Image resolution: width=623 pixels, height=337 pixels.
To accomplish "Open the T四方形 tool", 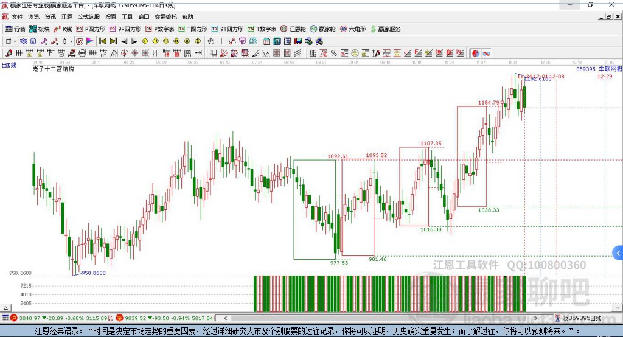I will click(x=193, y=29).
